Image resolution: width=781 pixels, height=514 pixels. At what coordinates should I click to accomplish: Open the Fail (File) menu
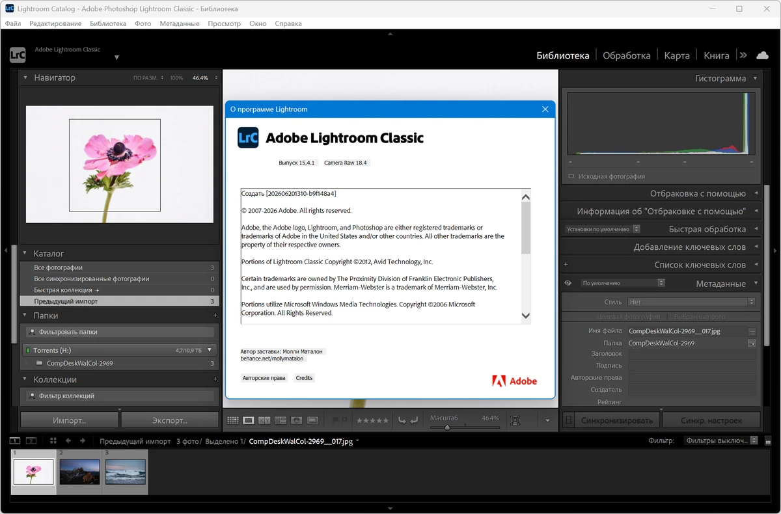pyautogui.click(x=13, y=23)
